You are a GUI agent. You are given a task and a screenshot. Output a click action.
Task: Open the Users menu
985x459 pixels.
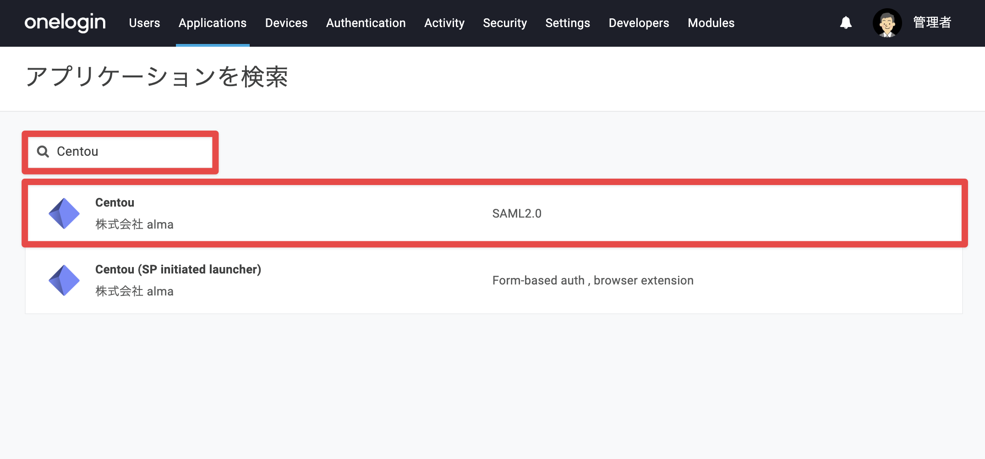click(x=144, y=23)
